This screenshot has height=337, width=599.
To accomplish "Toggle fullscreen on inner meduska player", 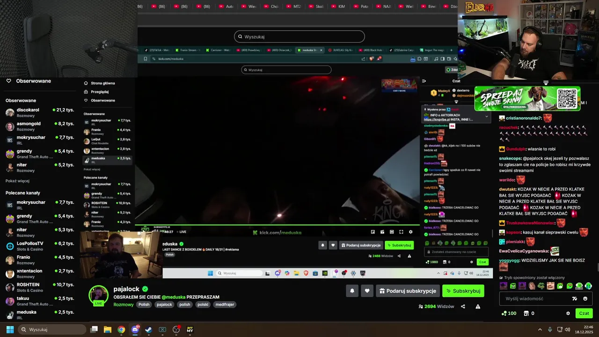I will click(401, 232).
